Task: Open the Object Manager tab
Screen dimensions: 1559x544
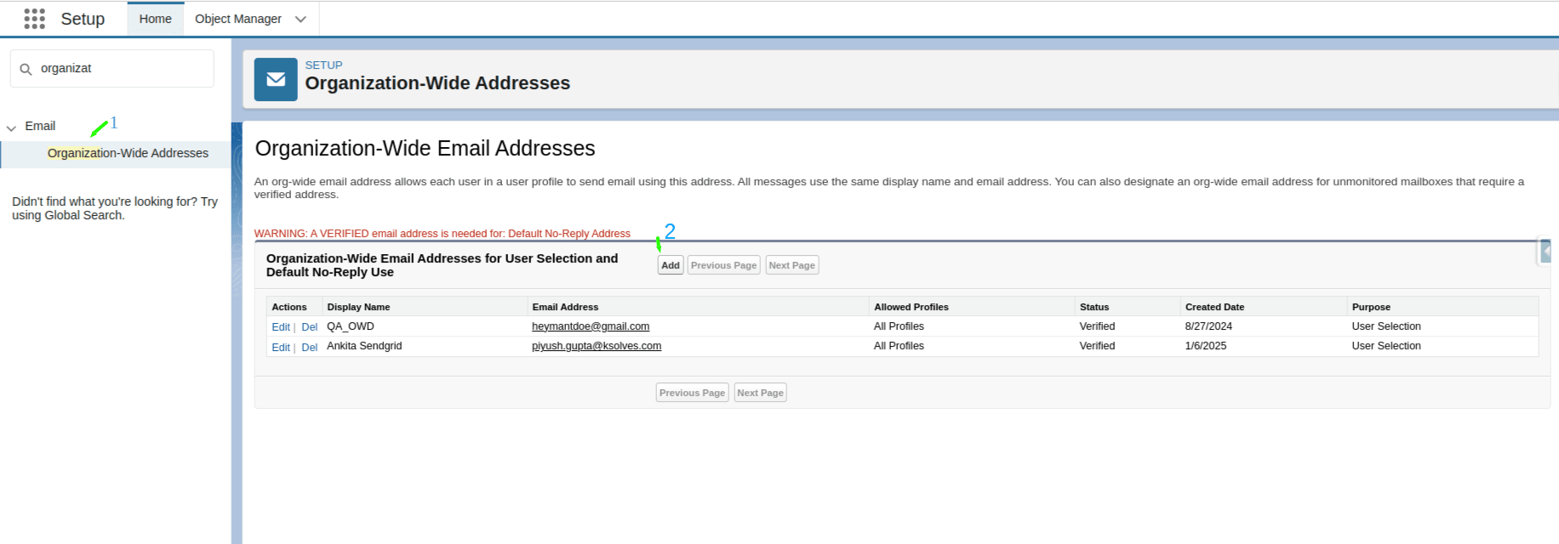Action: click(238, 19)
